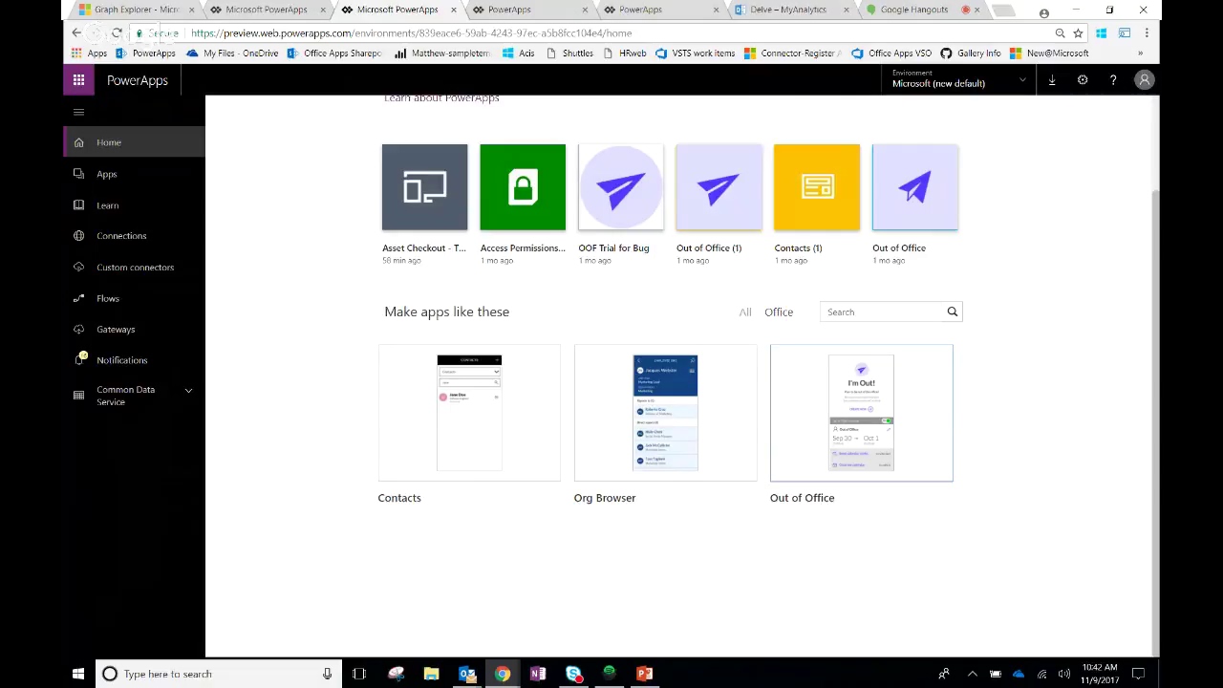
Task: Switch to Graph Explorer browser tab
Action: (x=137, y=10)
